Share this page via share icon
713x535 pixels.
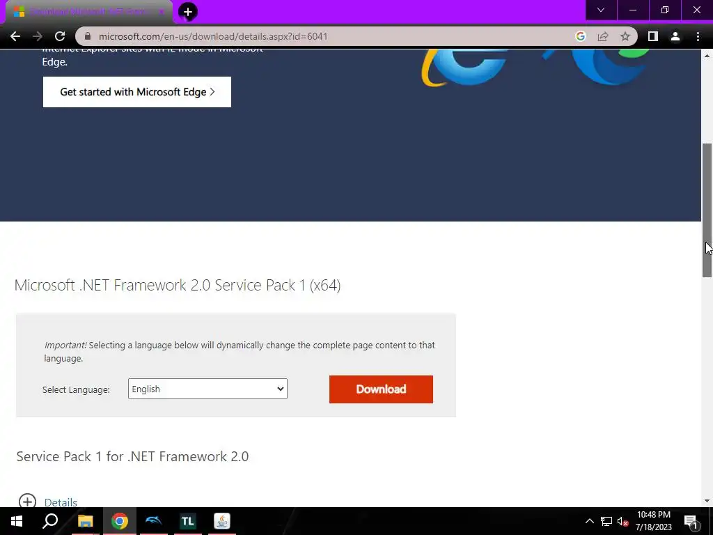tap(603, 36)
